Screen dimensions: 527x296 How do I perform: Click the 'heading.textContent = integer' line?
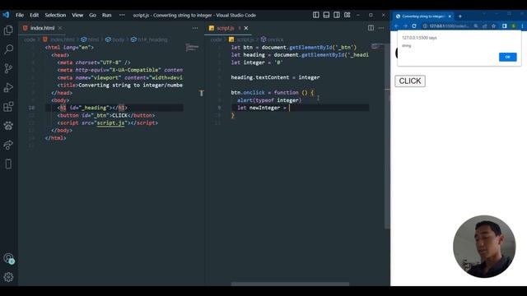pyautogui.click(x=275, y=77)
